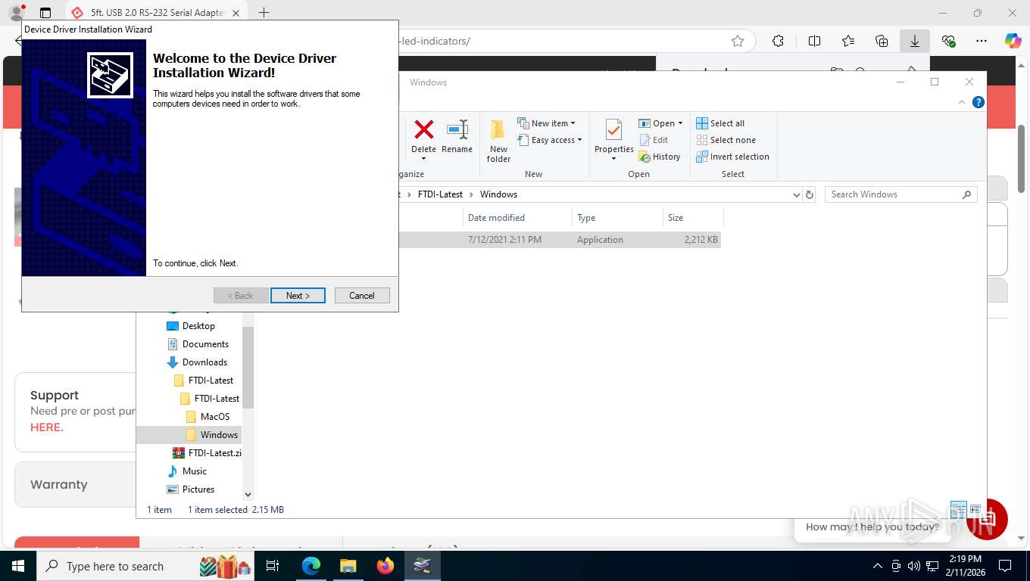Click Next in the Driver Installation Wizard
1030x581 pixels.
coord(298,296)
